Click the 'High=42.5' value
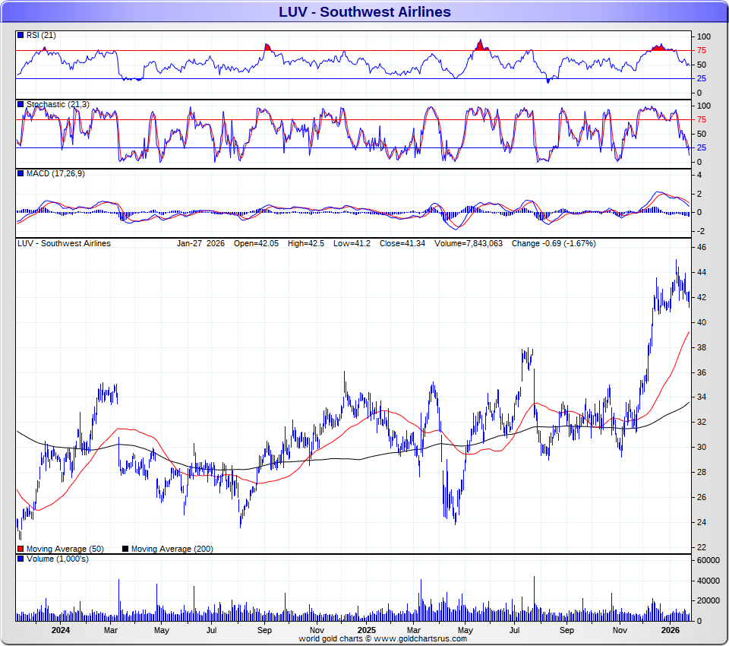729x646 pixels. point(306,243)
